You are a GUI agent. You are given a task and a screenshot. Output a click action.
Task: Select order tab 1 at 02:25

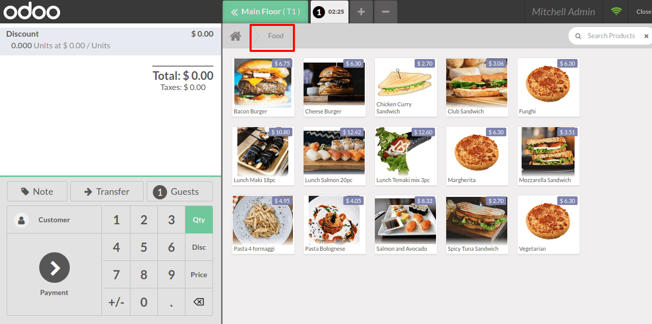tap(330, 12)
